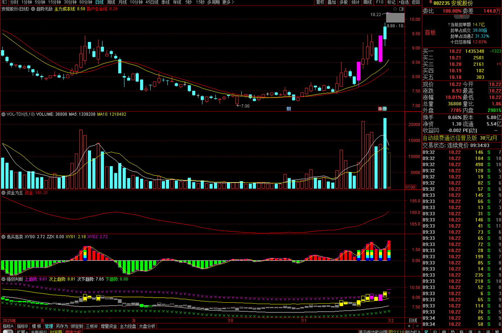
Task: Click the diamond icon above the price chart
Action: pos(395,9)
